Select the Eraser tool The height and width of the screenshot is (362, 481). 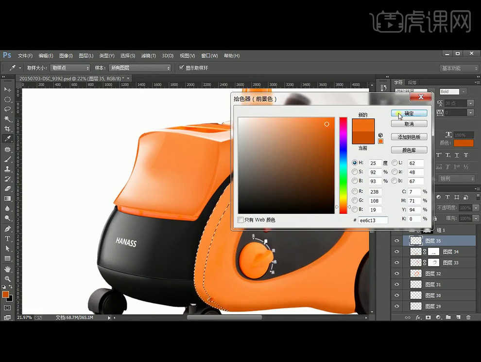click(x=7, y=189)
